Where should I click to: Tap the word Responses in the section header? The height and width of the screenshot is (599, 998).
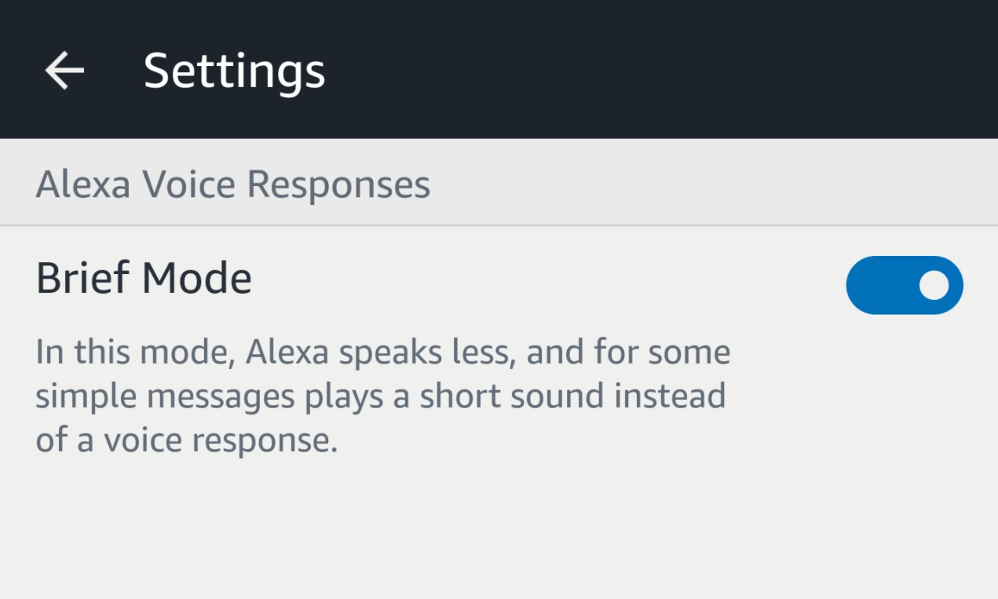(338, 185)
